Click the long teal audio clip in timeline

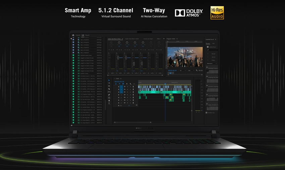tap(165, 92)
